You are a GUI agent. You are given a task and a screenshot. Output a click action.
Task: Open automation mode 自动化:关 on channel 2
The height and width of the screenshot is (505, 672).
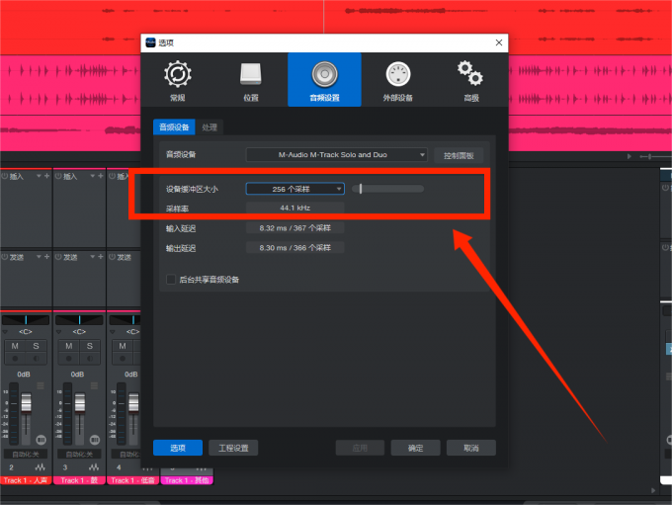coord(26,455)
